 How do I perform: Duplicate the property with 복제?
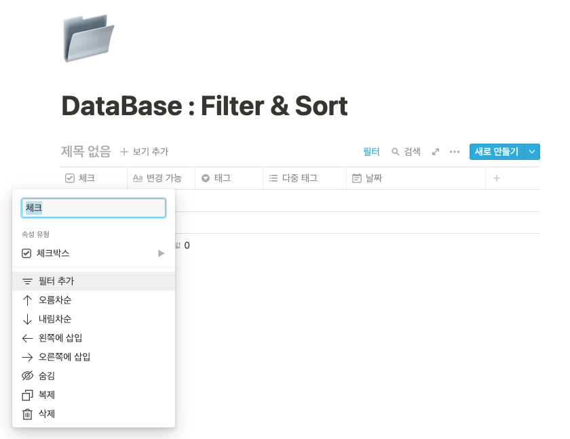pos(94,395)
